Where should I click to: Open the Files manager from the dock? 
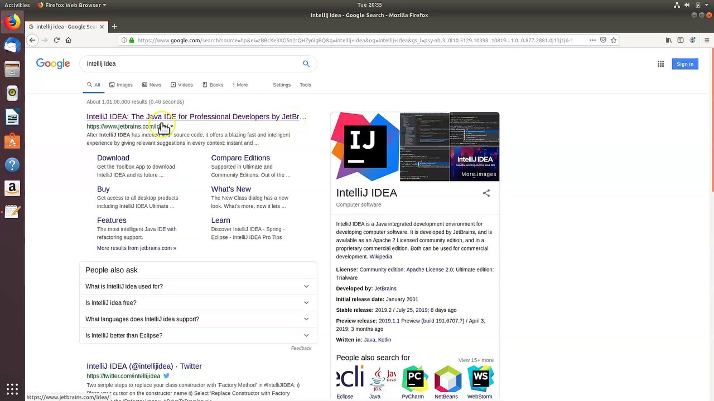point(12,70)
